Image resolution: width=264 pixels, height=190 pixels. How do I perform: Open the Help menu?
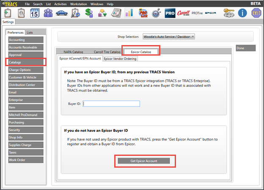[110, 4]
